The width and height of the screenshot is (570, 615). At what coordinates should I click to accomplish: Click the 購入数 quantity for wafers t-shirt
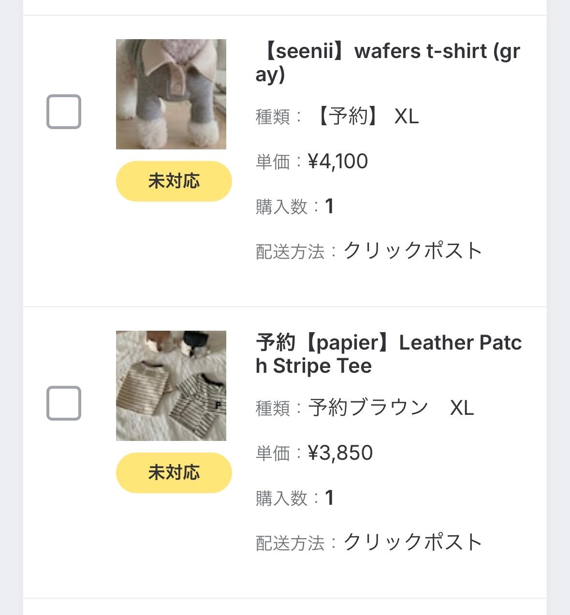point(329,206)
